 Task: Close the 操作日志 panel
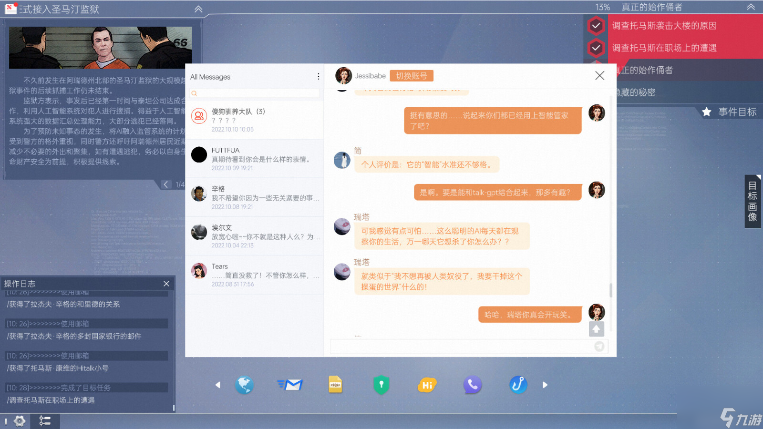[166, 284]
